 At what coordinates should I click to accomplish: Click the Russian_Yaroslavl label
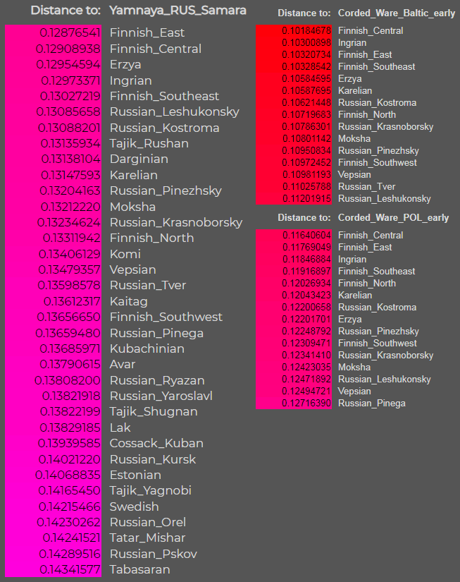click(161, 396)
